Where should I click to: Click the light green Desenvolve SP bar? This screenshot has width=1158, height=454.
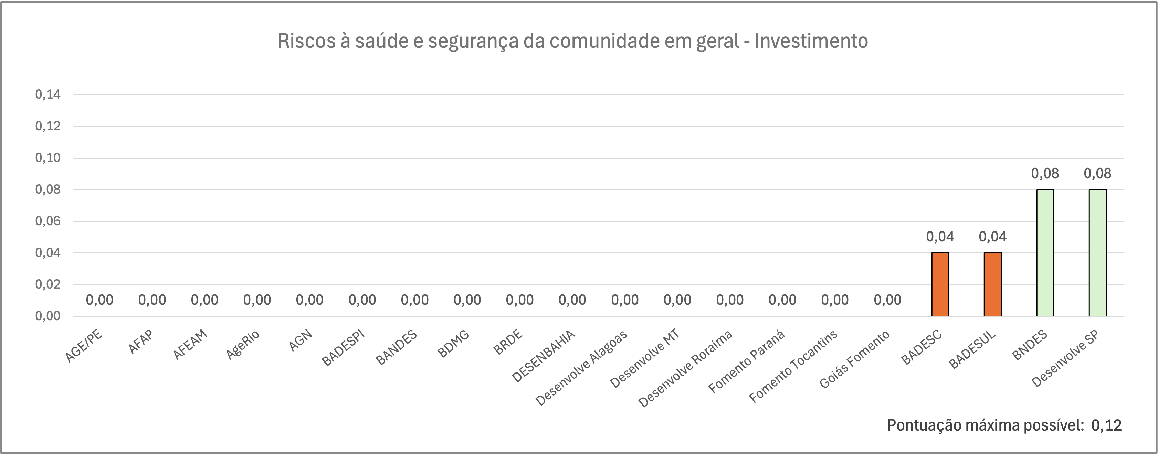(1098, 253)
